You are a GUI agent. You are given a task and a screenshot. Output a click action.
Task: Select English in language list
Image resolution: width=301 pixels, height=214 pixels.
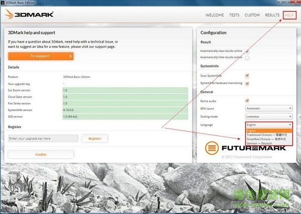point(269,131)
